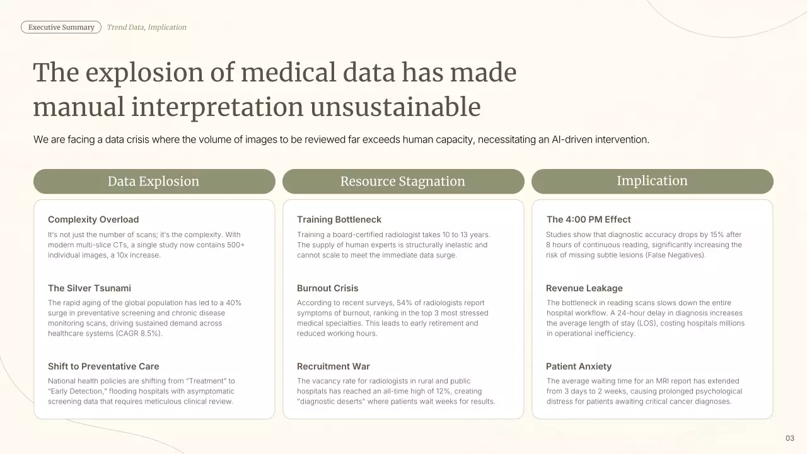
Task: Click The 4:00 PM Effect heading
Action: 588,219
